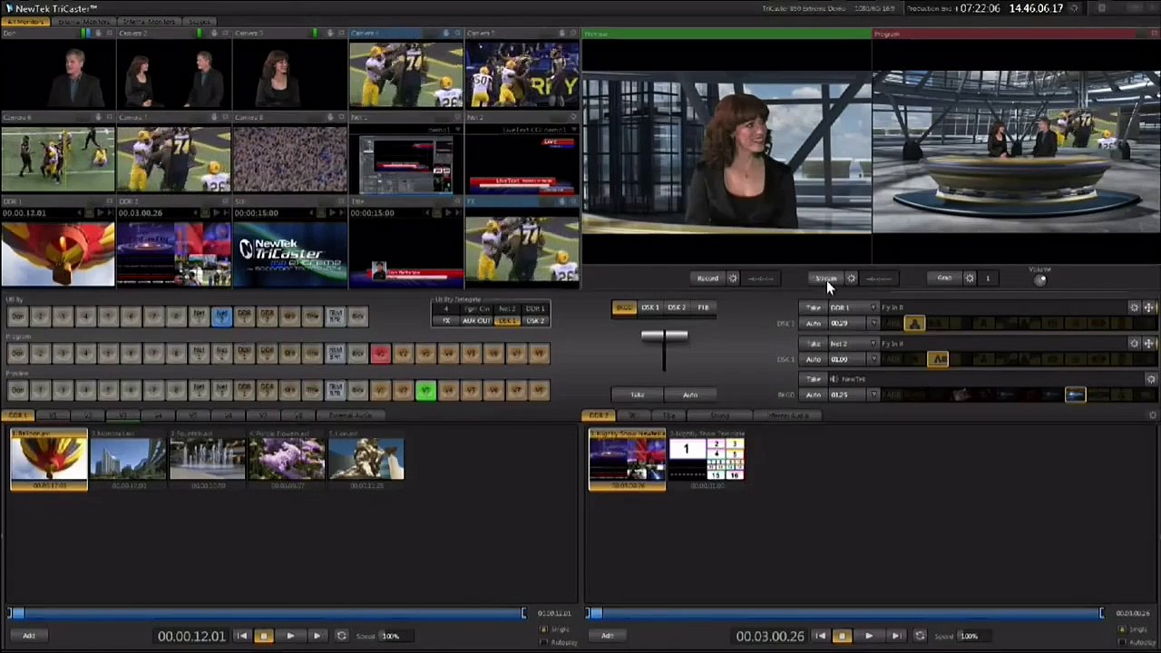
Task: Toggle Single checkbox in DDR 1
Action: [544, 629]
